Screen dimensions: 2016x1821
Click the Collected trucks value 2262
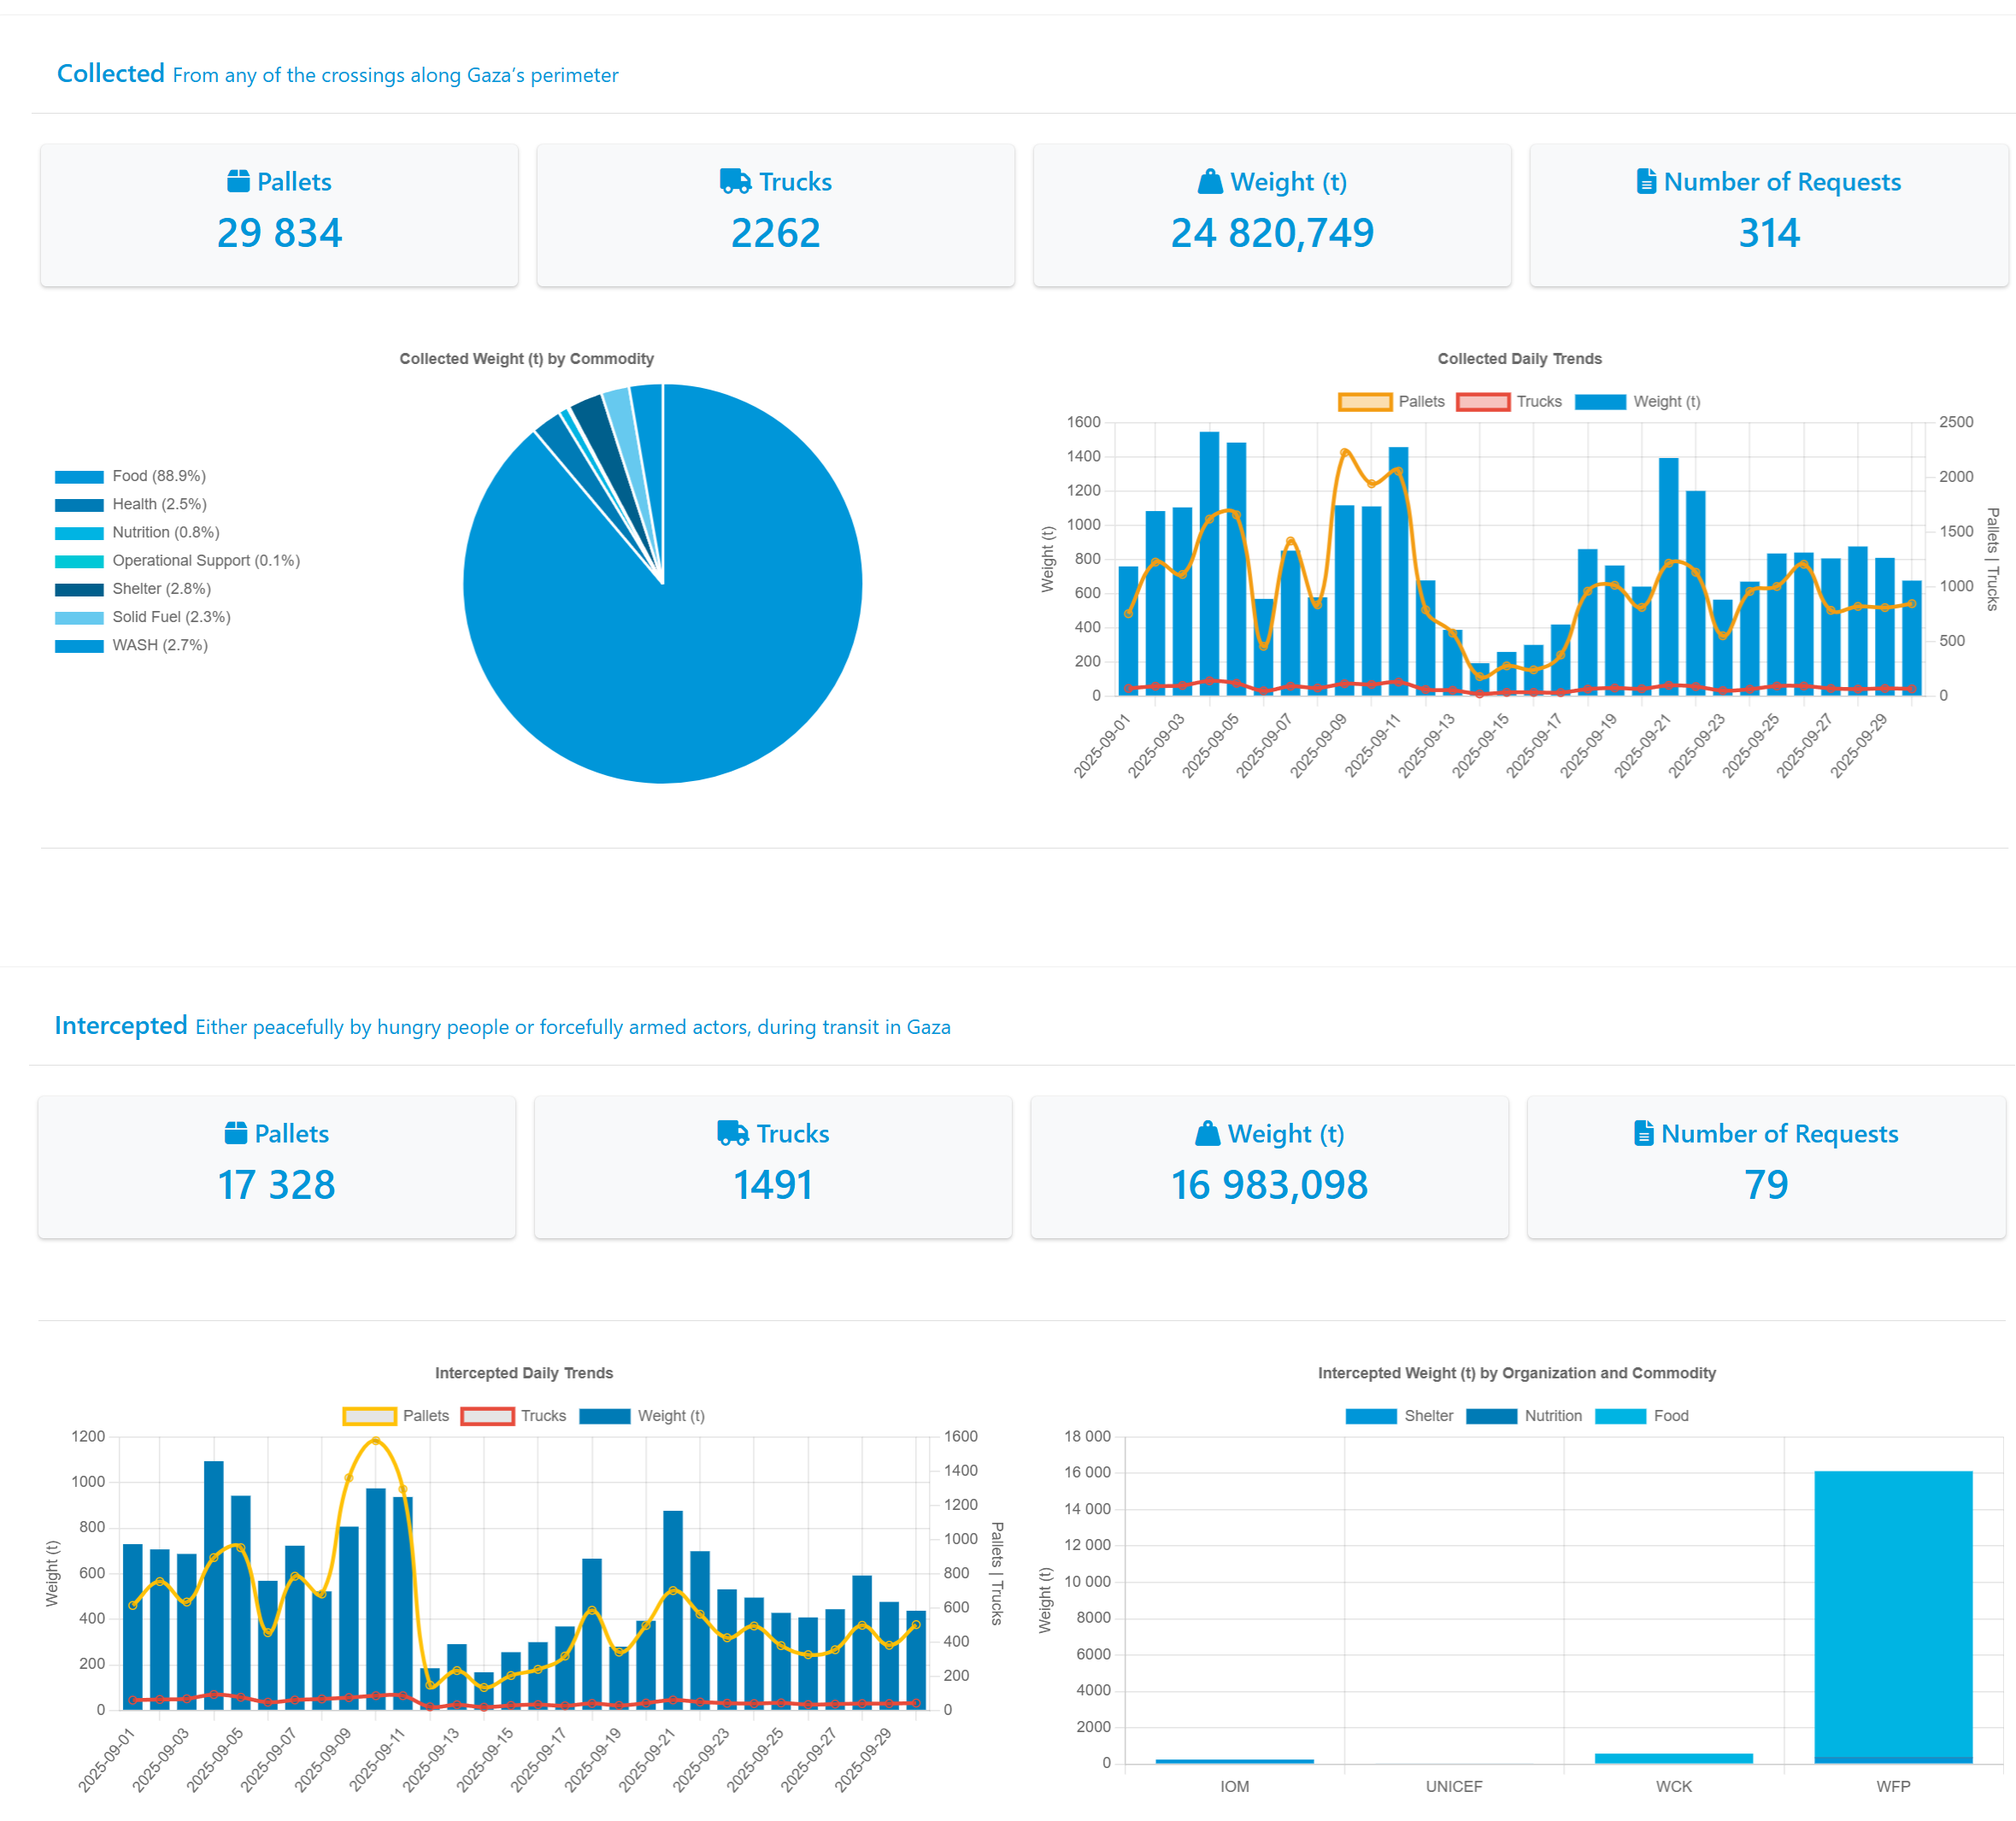pos(775,233)
